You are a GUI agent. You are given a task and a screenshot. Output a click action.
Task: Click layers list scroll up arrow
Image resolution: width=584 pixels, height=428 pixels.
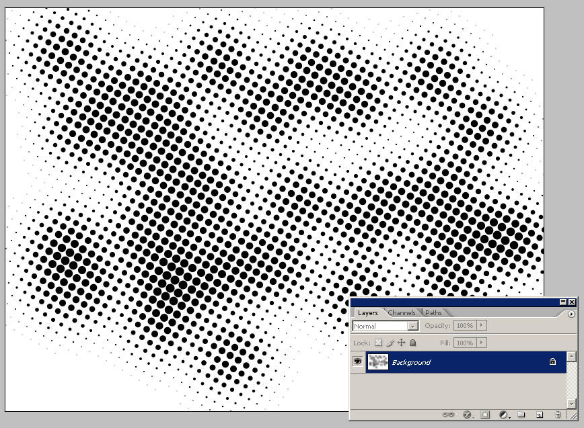[x=571, y=357]
